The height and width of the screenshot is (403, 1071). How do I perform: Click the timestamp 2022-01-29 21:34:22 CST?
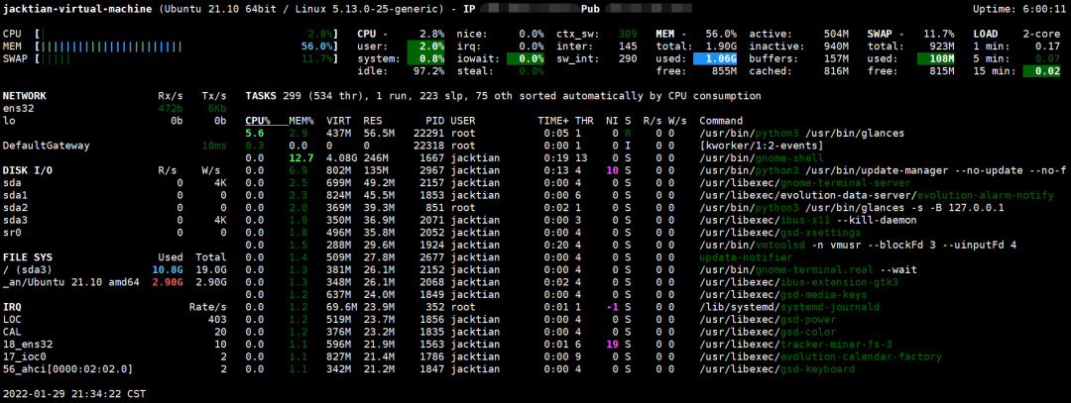pyautogui.click(x=73, y=394)
